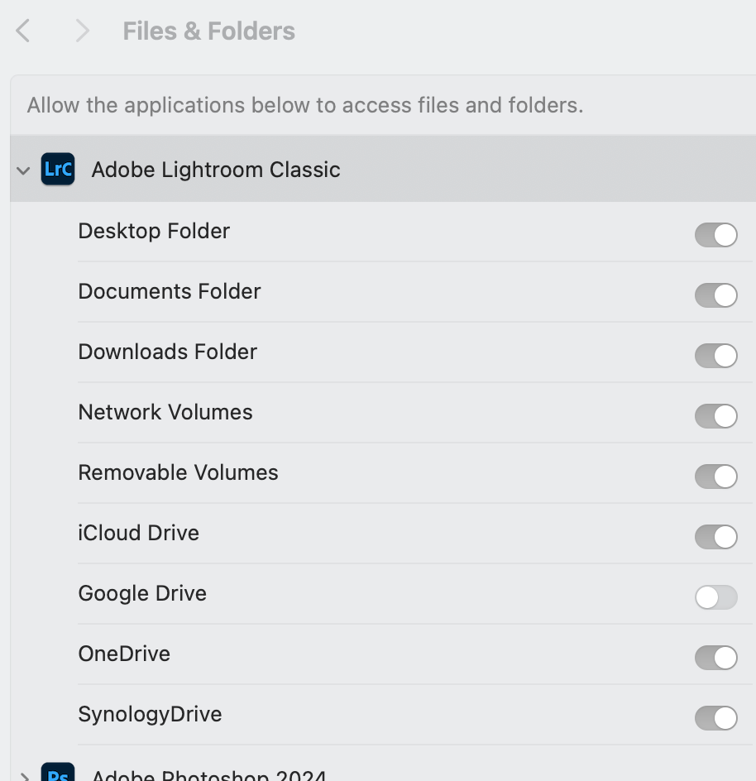Click the iCloud Drive label text
The image size is (756, 781).
(x=138, y=533)
